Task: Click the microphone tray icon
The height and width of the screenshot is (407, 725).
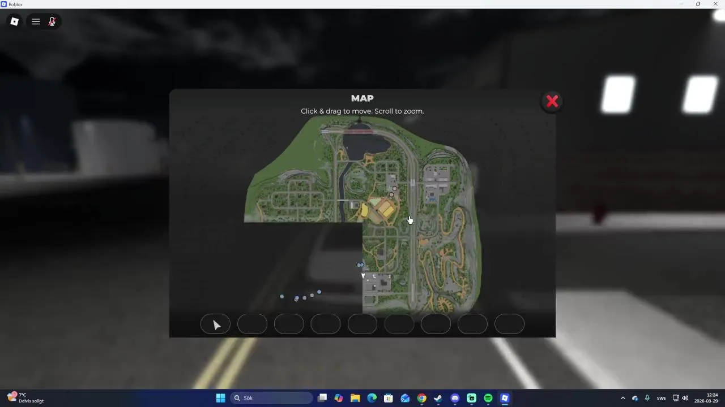Action: tap(647, 398)
